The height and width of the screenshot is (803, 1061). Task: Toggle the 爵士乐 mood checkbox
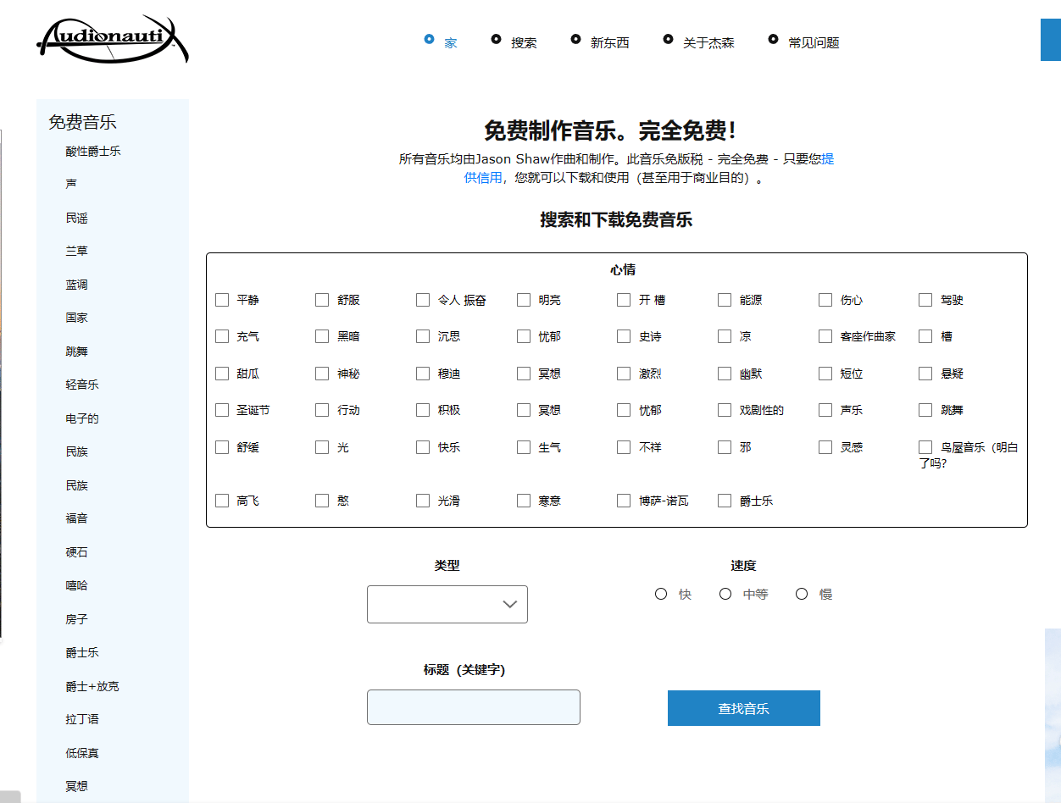725,501
